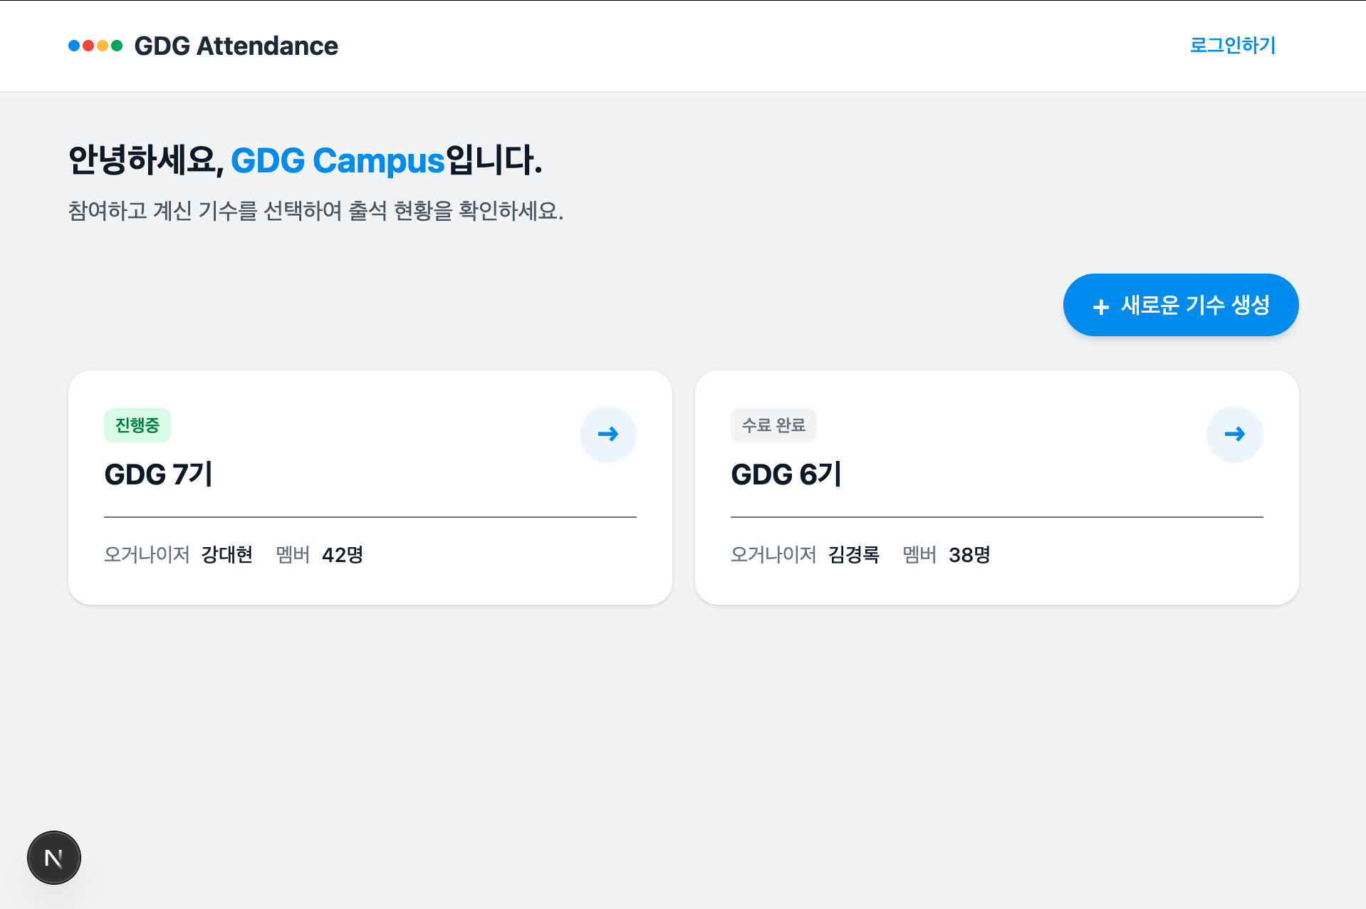Click the arrow icon on GDG 7기 card
This screenshot has height=909, width=1366.
(608, 434)
